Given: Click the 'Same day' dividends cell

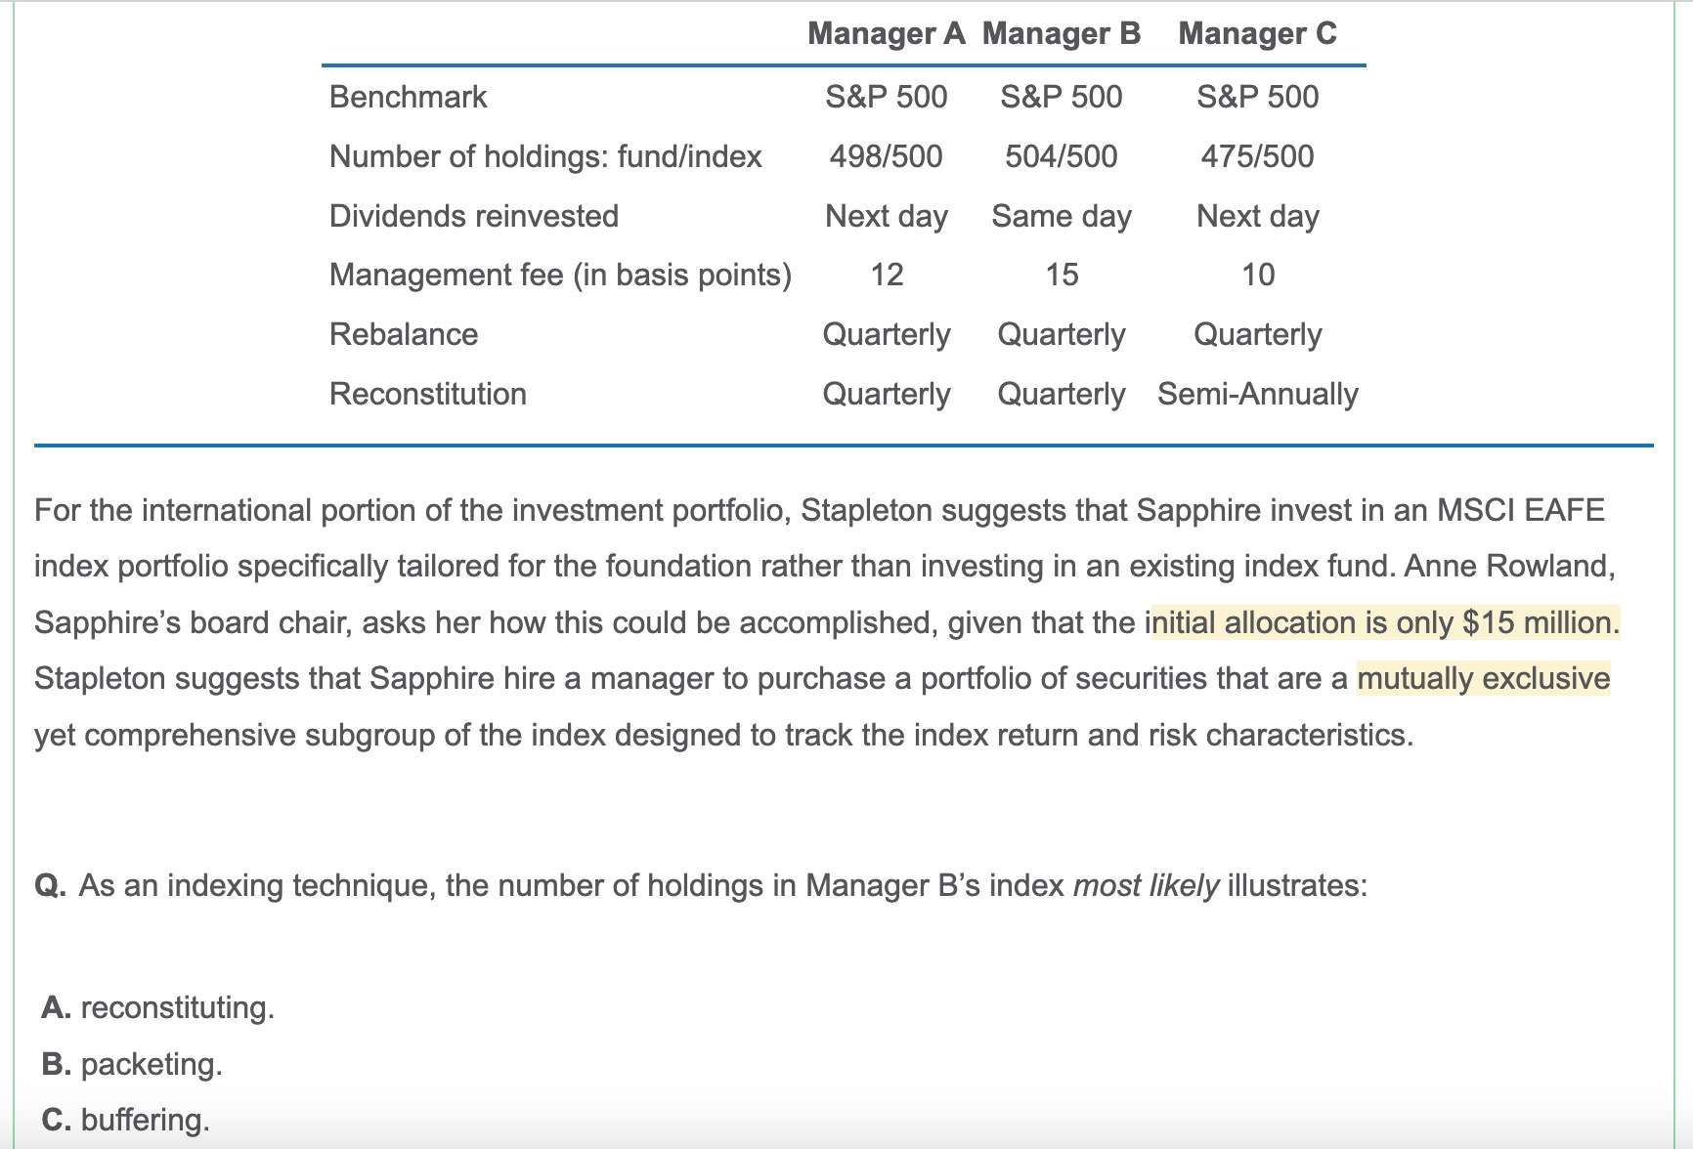Looking at the screenshot, I should coord(1061,216).
